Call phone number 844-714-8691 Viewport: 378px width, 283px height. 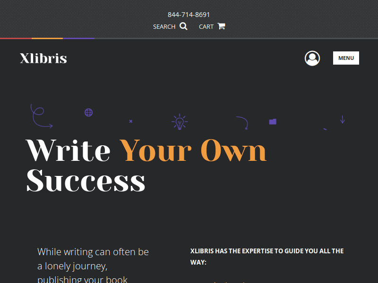pyautogui.click(x=189, y=15)
